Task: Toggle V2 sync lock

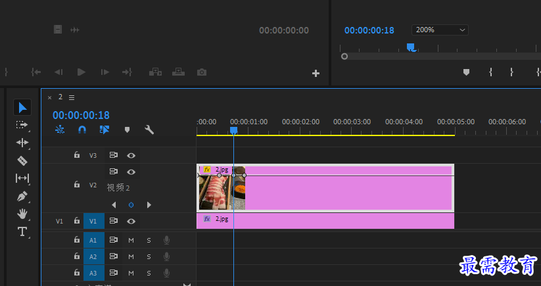Action: click(114, 172)
